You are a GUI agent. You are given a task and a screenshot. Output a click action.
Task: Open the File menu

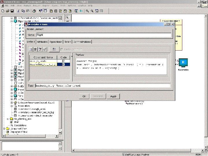point(7,6)
